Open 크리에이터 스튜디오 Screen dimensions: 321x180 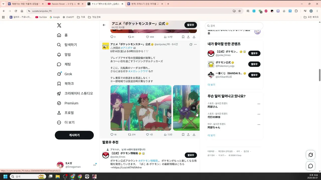click(75, 93)
